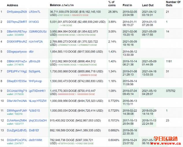Open address D9a1Ah7mUNA NLoqcYFDZW
Viewport: 183px width, 147px height.
pyautogui.click(x=27, y=101)
